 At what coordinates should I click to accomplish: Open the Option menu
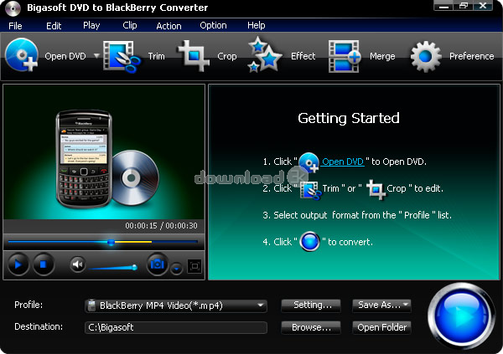(x=213, y=26)
